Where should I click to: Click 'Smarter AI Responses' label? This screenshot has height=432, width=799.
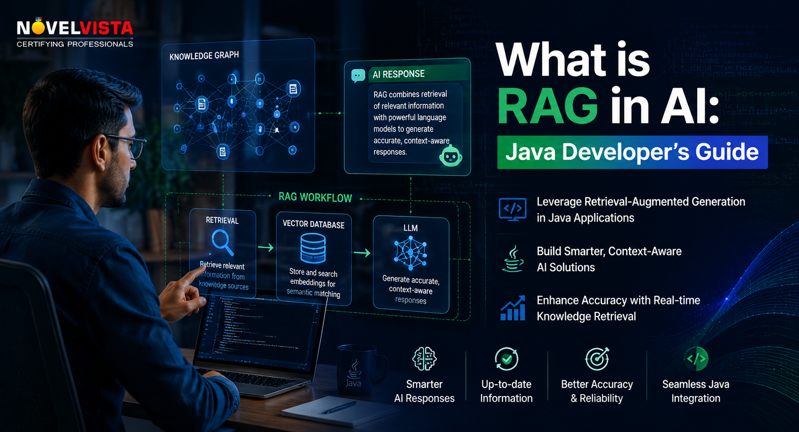pyautogui.click(x=424, y=391)
